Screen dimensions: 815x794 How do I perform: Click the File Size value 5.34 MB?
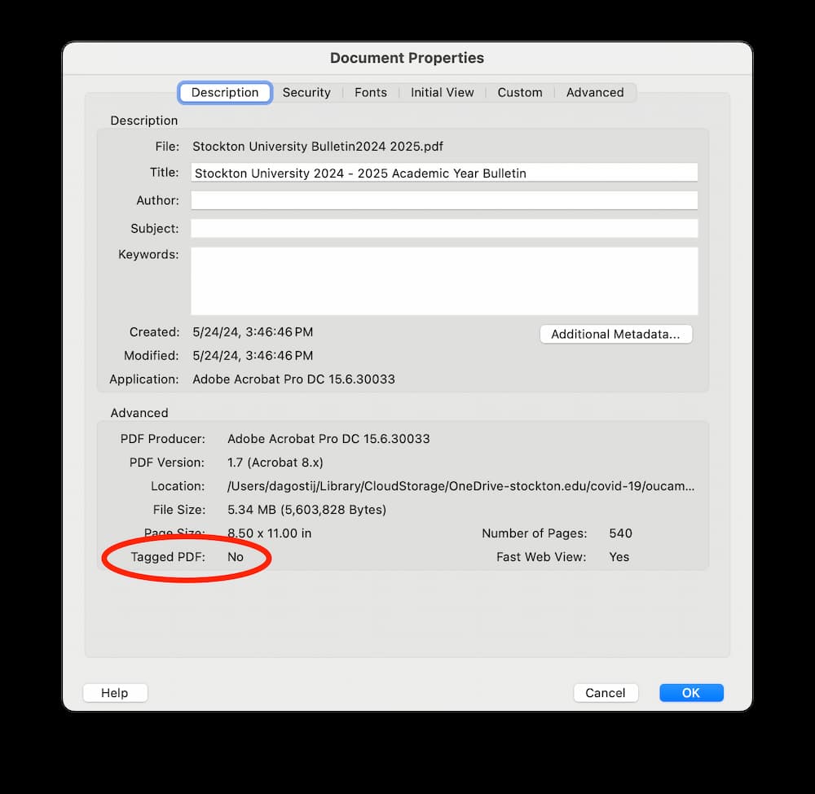306,510
